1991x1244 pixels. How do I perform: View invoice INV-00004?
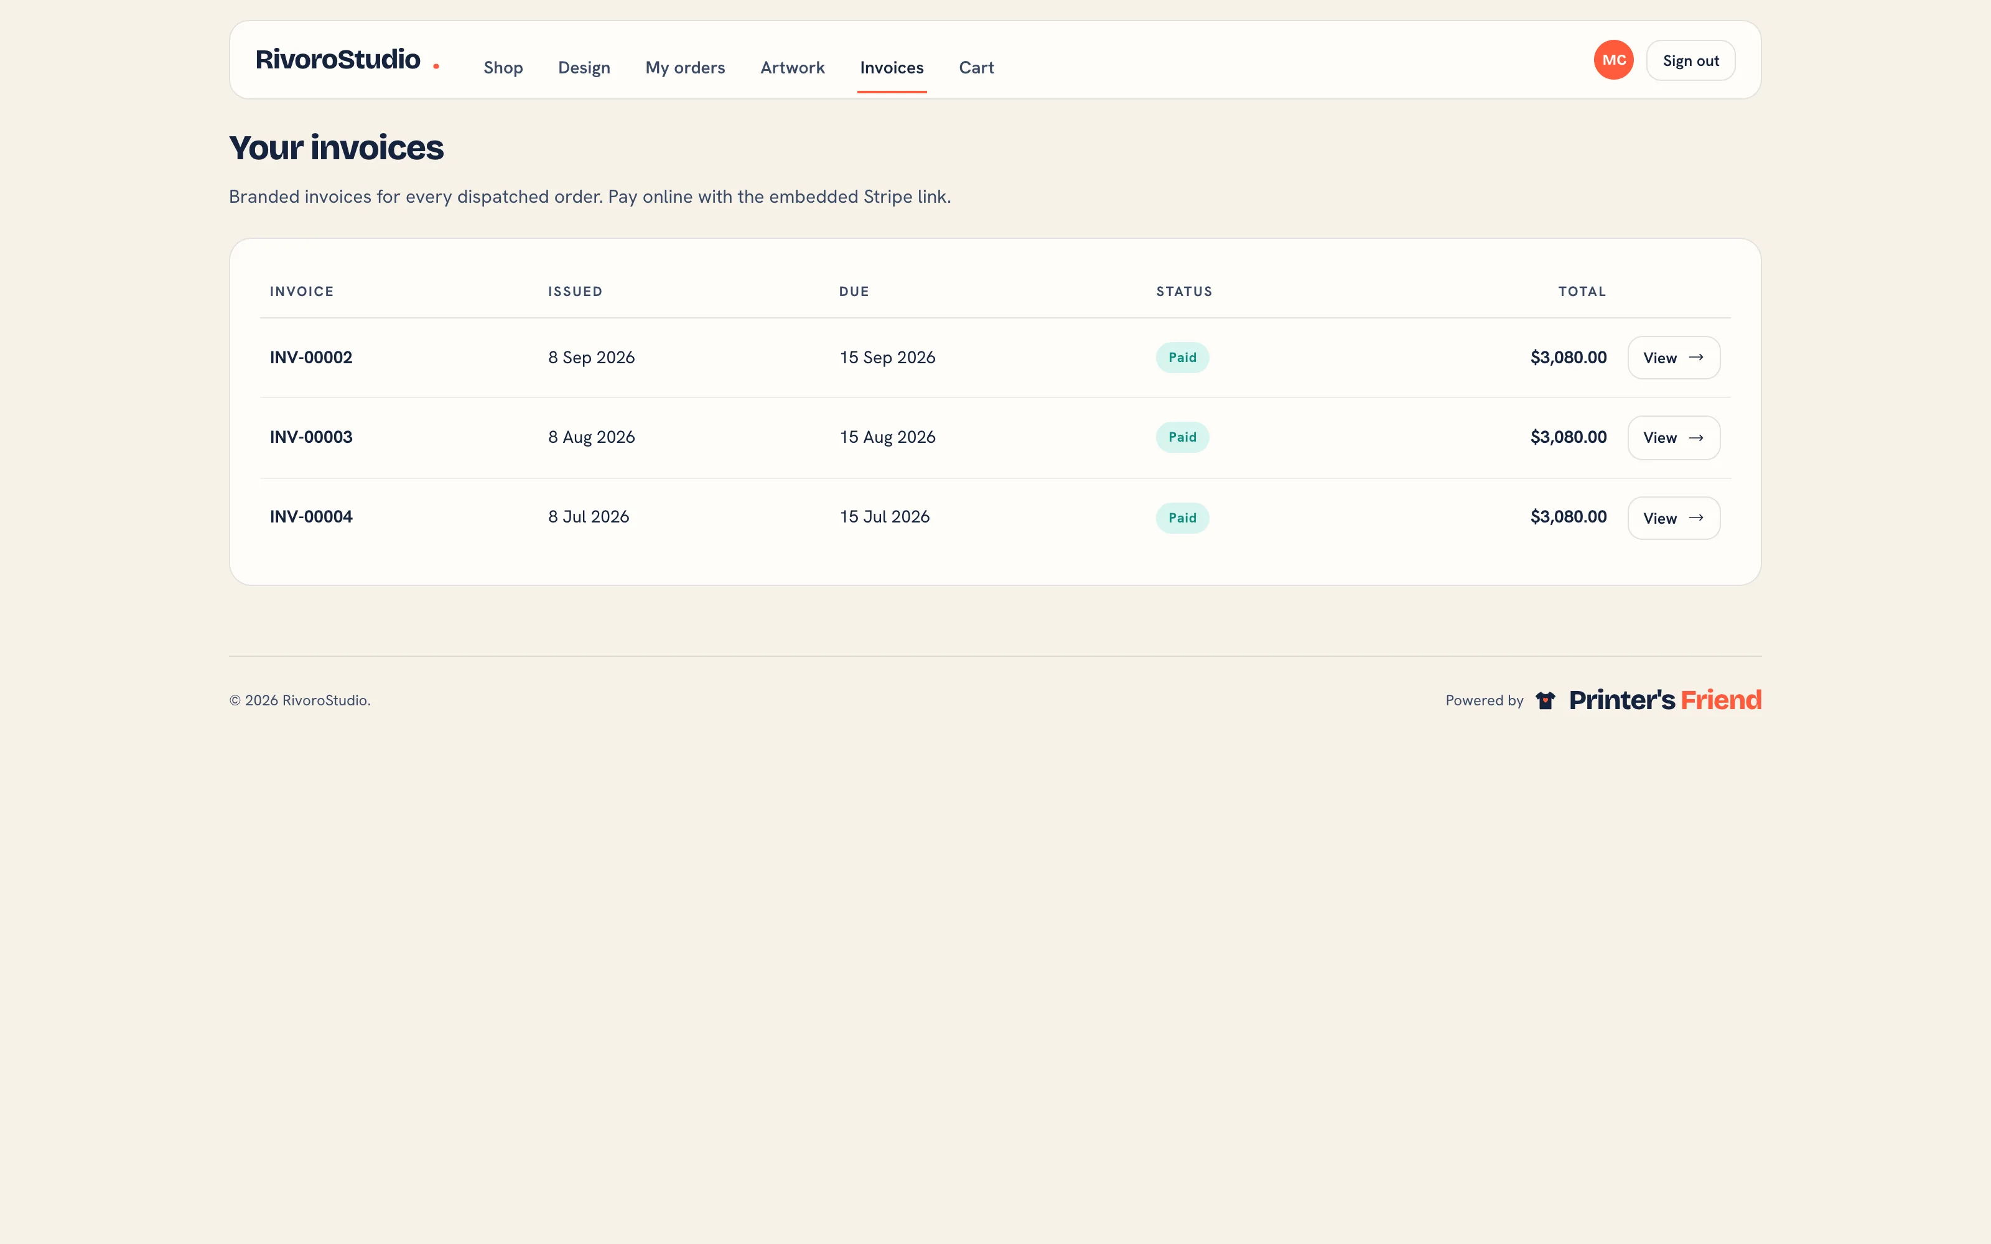tap(1674, 518)
